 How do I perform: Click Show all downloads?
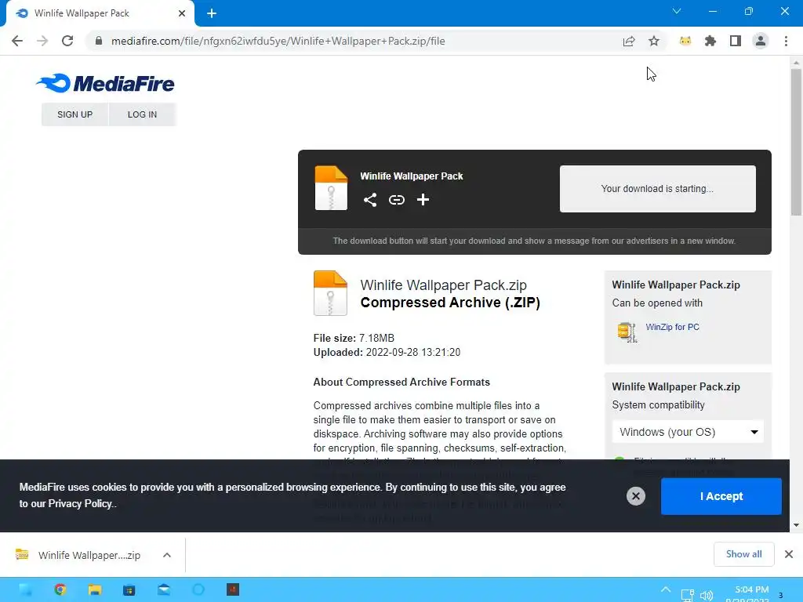pos(743,554)
